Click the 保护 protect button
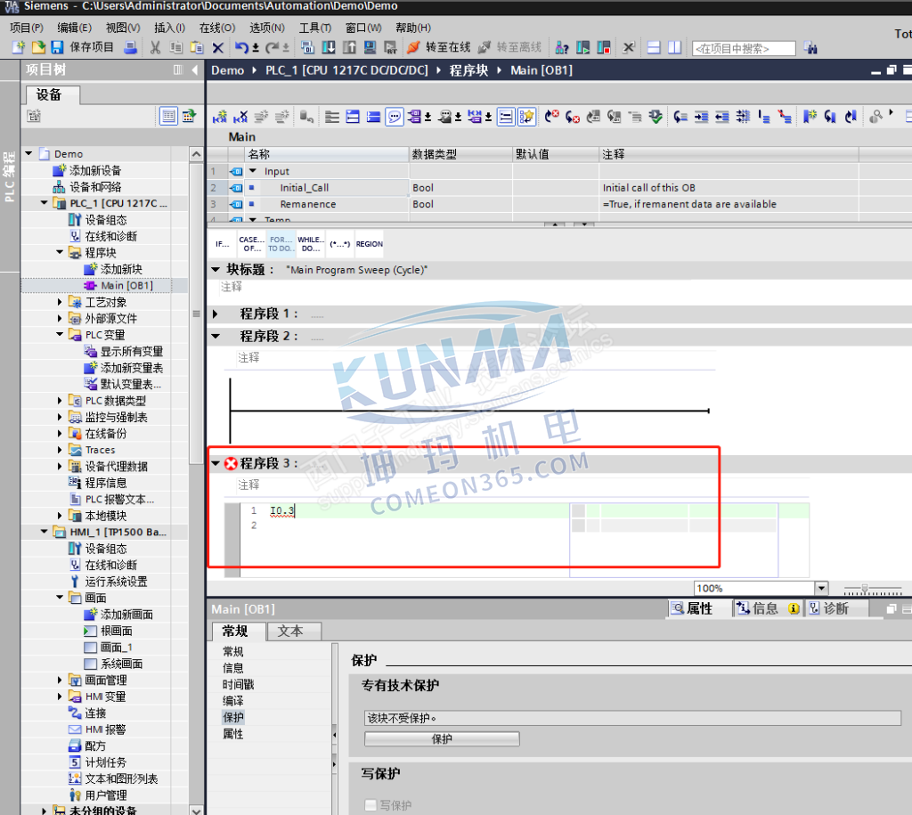The width and height of the screenshot is (912, 815). [x=442, y=738]
